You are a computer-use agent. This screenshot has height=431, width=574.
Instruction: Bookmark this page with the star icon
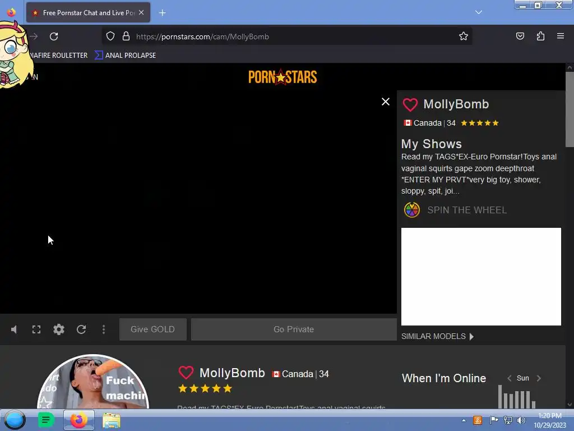click(x=464, y=36)
